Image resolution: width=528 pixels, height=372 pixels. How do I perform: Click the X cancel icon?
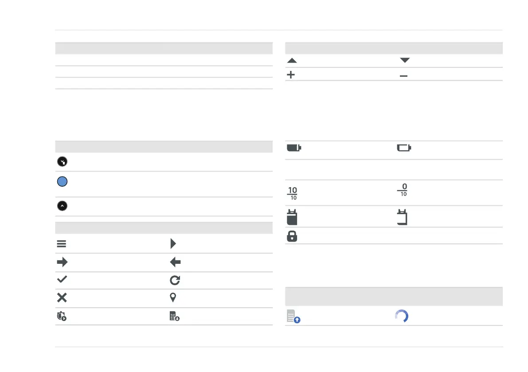pos(62,298)
